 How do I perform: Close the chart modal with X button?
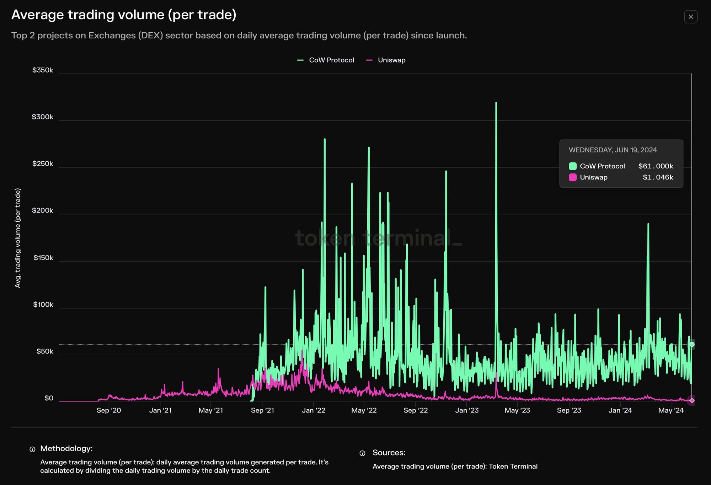pyautogui.click(x=690, y=17)
